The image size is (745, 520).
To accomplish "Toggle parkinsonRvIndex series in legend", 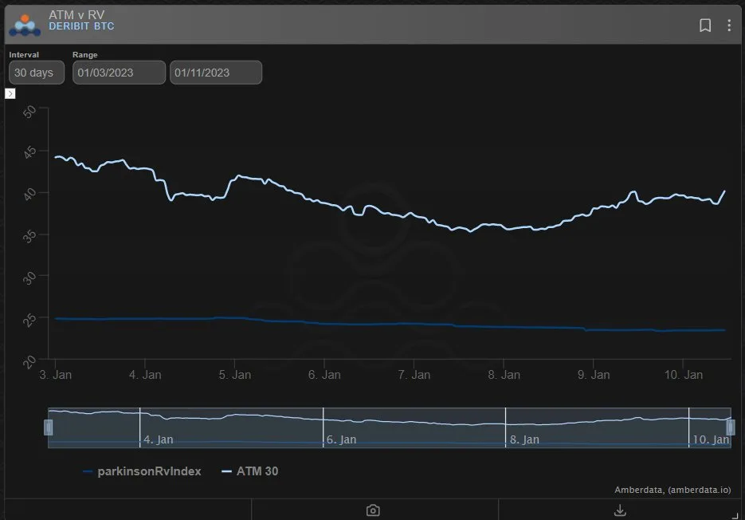I will click(142, 471).
